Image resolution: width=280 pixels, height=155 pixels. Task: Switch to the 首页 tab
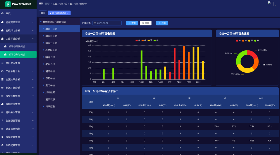(43, 13)
